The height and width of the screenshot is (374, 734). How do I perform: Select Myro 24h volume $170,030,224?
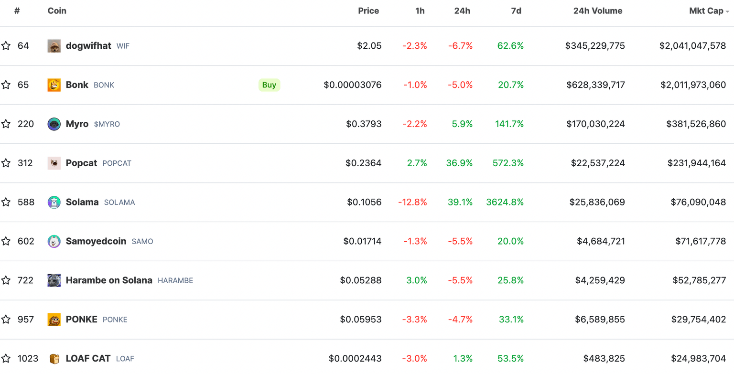(596, 124)
